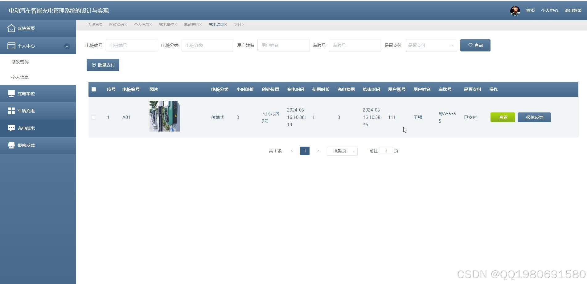Check the row checkbox for A01
587x284 pixels.
[x=94, y=117]
